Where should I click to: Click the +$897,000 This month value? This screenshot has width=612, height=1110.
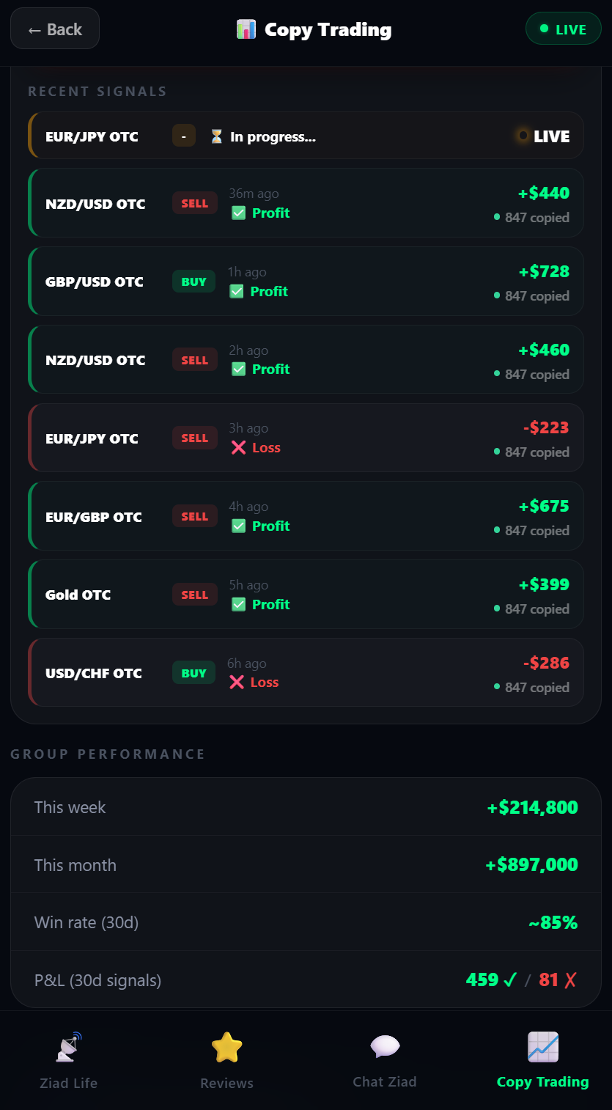[x=531, y=865]
